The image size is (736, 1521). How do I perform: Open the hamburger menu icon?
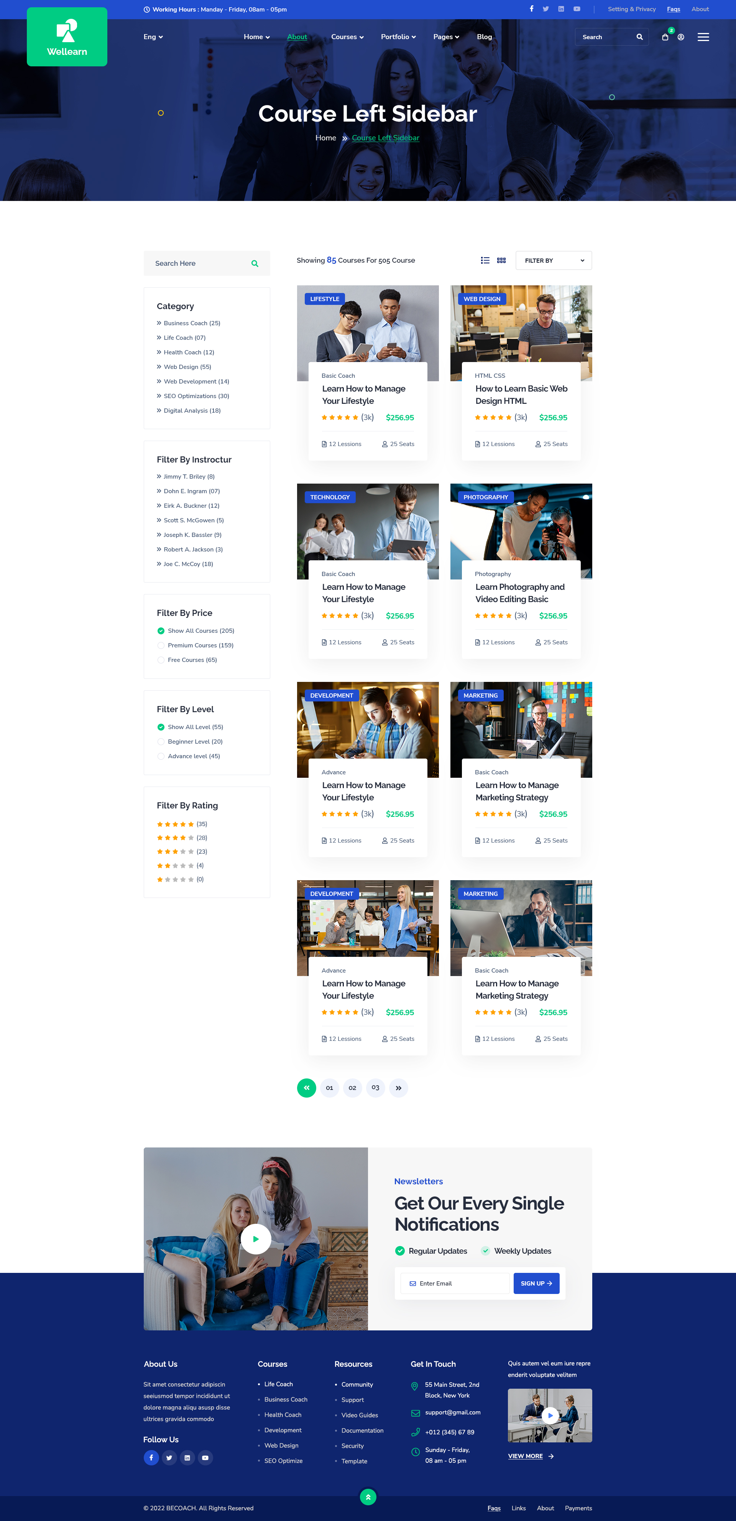[x=703, y=37]
